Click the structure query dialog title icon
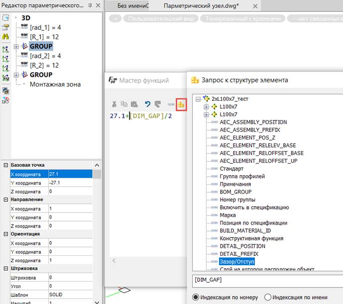The height and width of the screenshot is (304, 343). click(x=195, y=80)
